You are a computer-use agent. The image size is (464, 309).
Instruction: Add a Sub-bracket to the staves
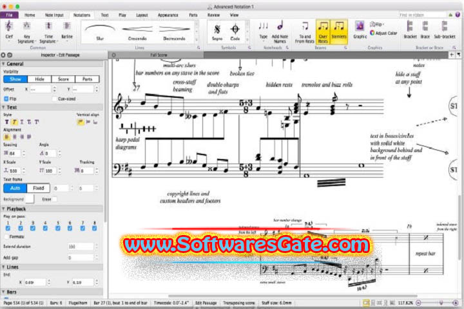click(445, 30)
